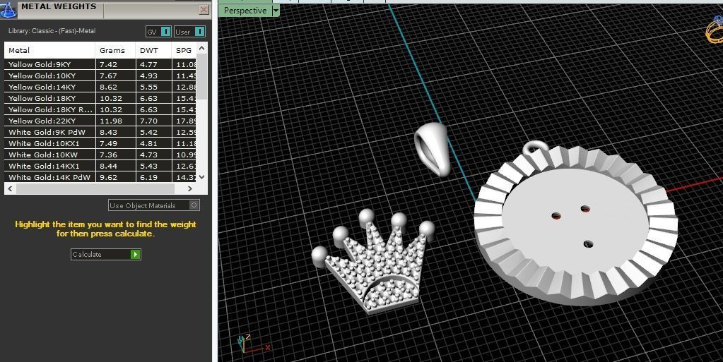
Task: Select the Perspective viewport tab
Action: (245, 11)
